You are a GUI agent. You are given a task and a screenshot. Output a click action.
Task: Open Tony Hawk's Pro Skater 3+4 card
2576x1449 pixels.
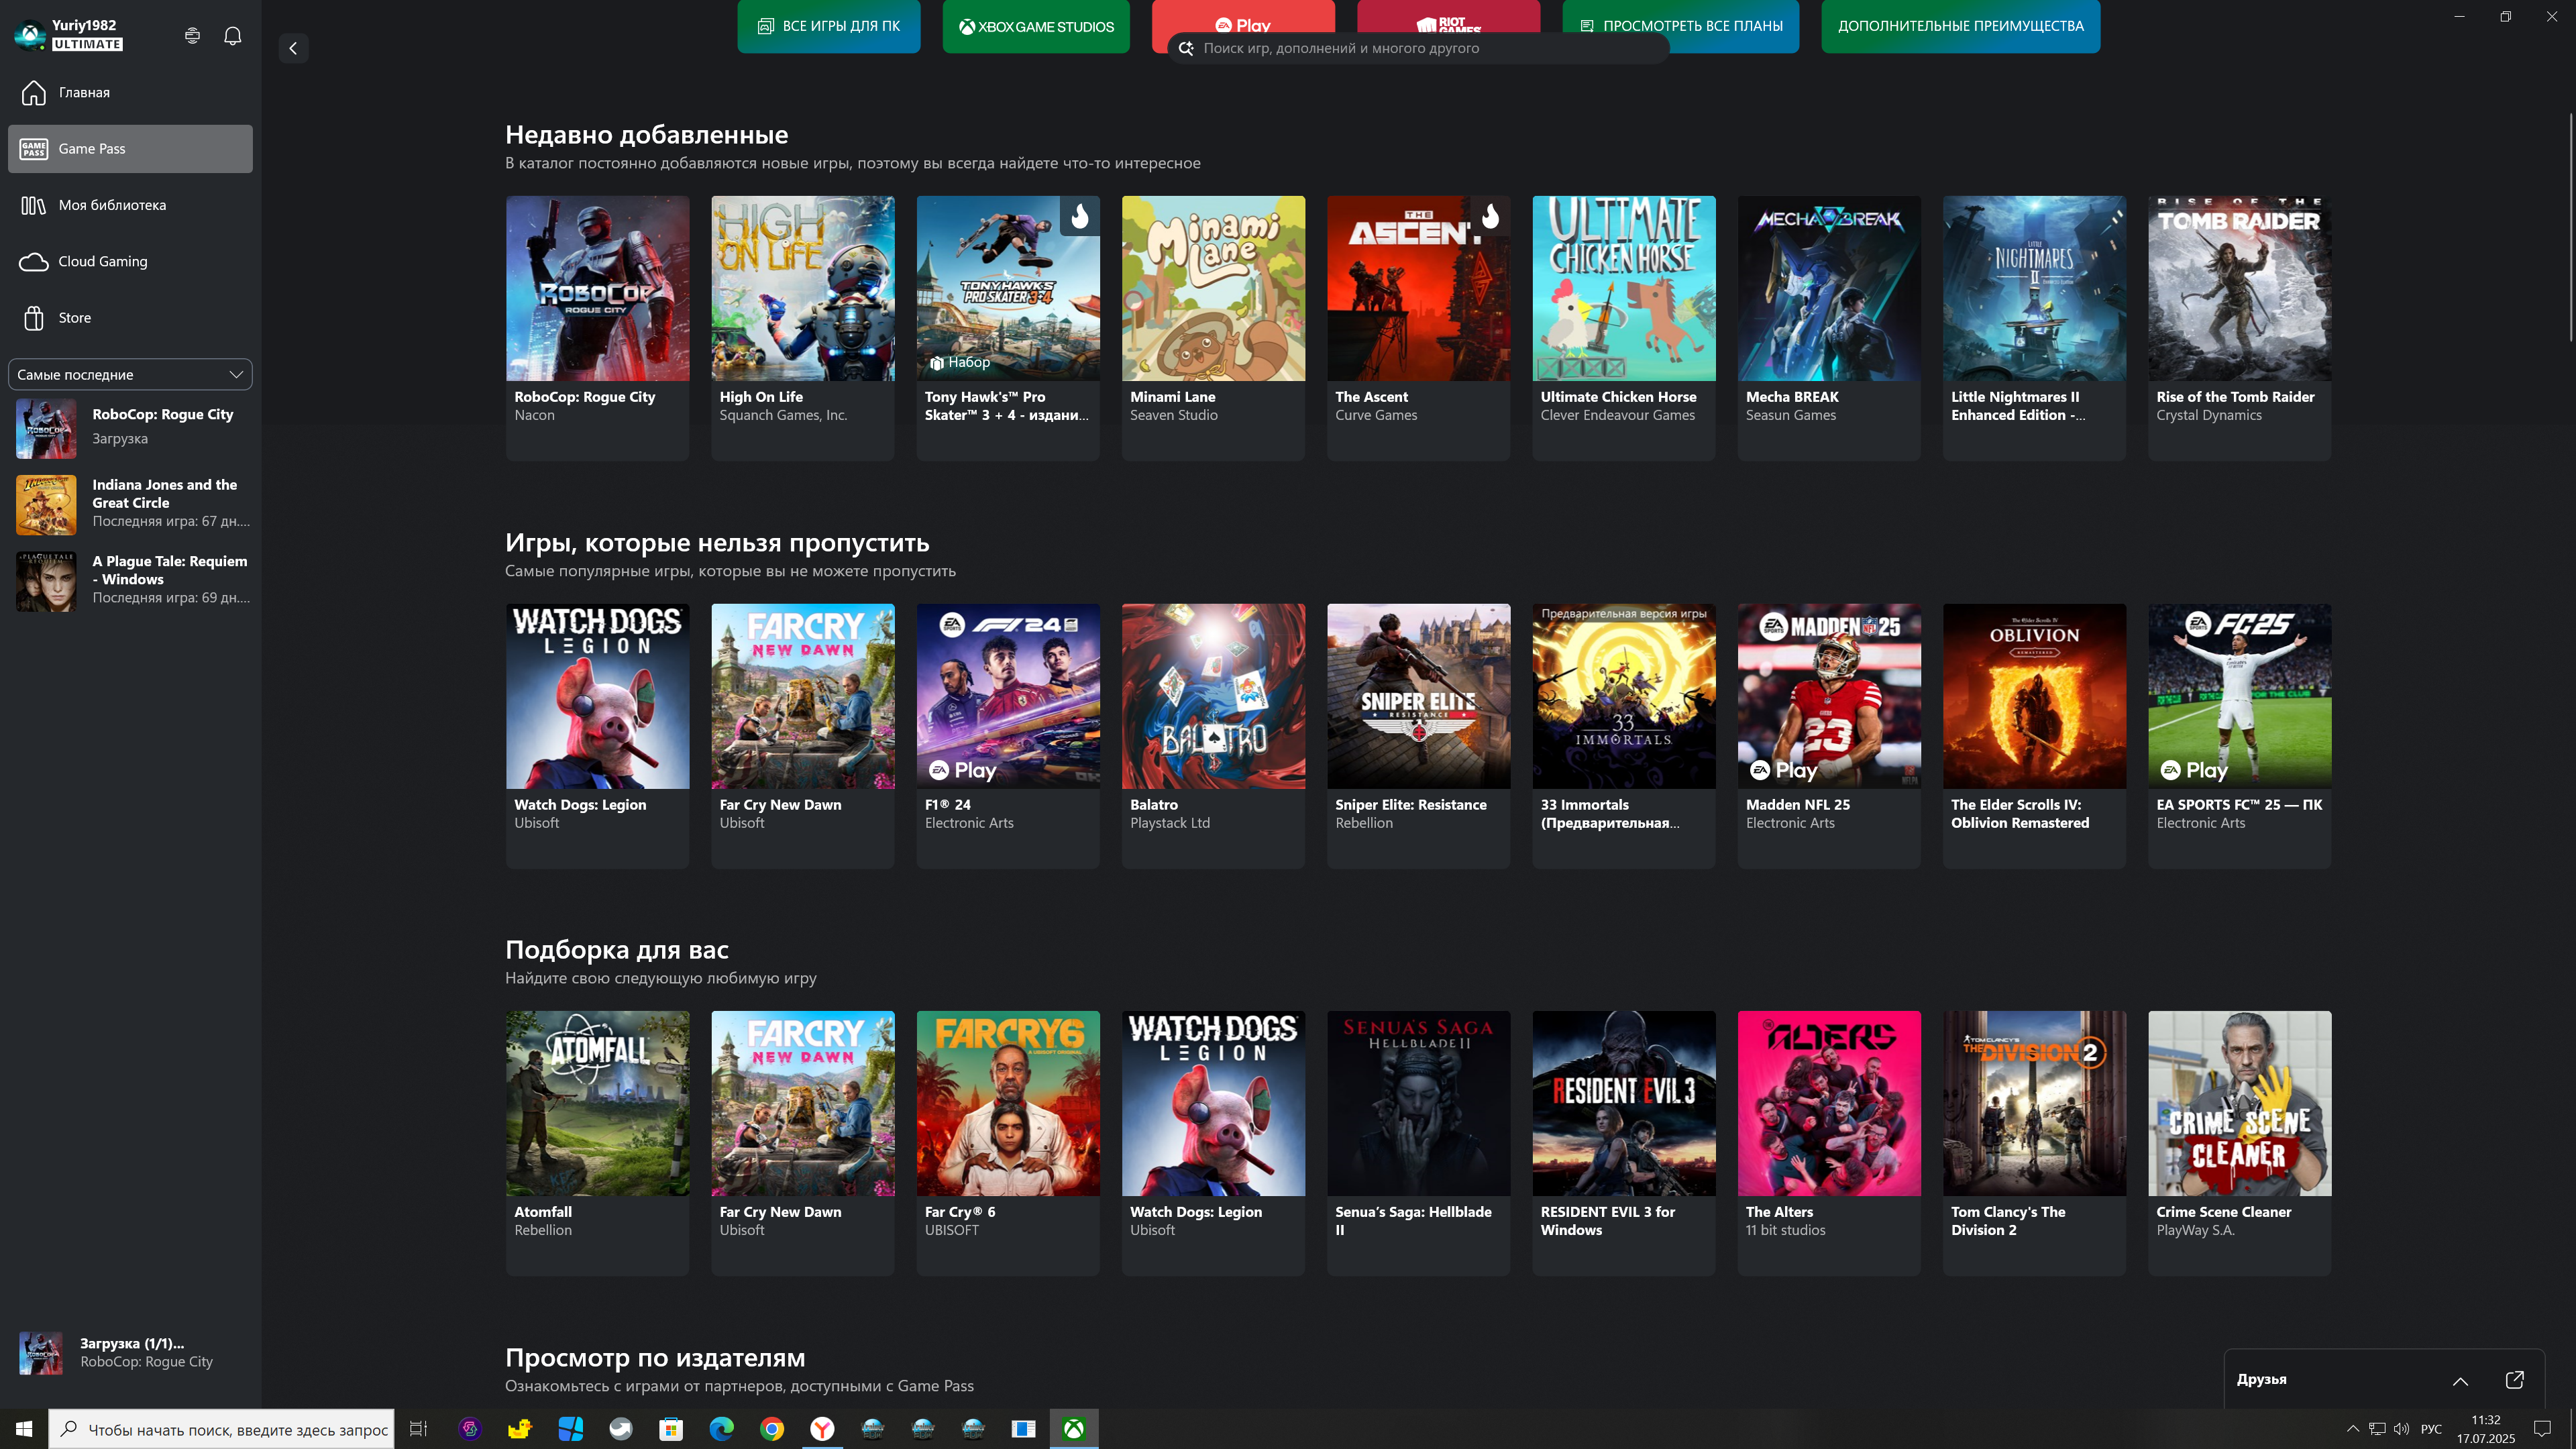[x=1008, y=328]
